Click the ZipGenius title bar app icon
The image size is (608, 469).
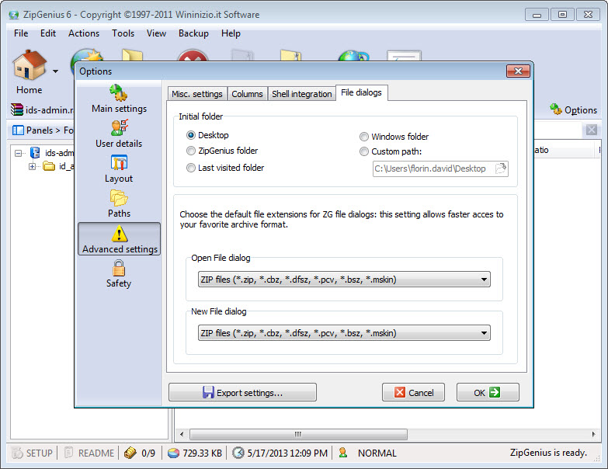click(x=13, y=15)
